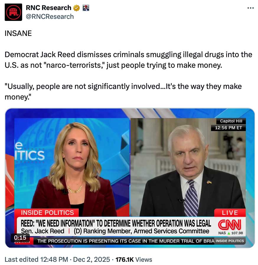Screen dimensions: 258x265
Task: Click the 12:56 PM ET time tag
Action: [x=228, y=128]
